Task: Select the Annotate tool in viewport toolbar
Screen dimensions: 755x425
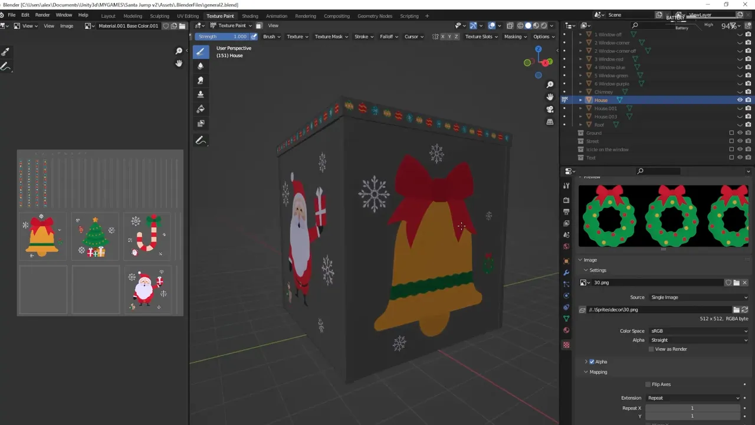Action: pos(201,140)
